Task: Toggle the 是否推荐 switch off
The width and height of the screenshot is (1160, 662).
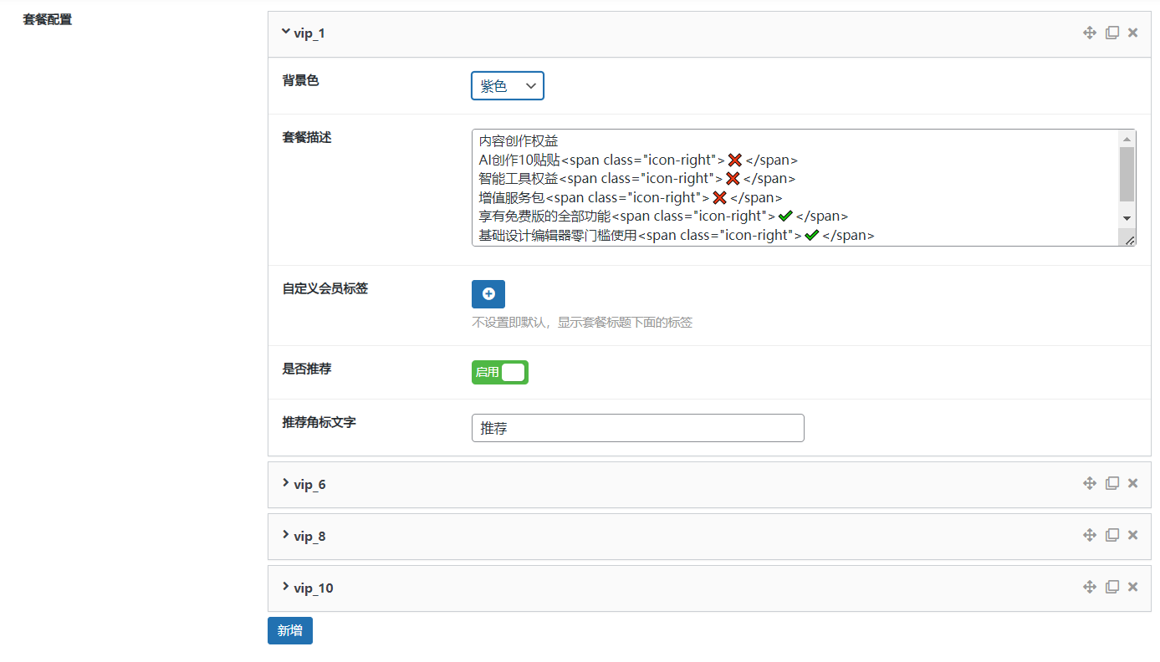Action: [x=500, y=373]
